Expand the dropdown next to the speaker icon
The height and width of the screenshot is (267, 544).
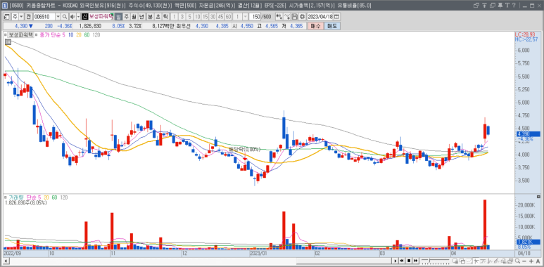[x=78, y=17]
